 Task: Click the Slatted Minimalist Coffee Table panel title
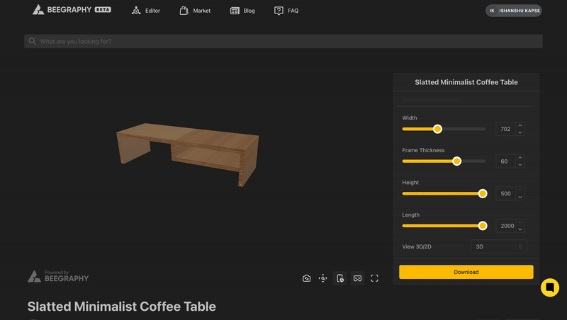click(x=466, y=82)
